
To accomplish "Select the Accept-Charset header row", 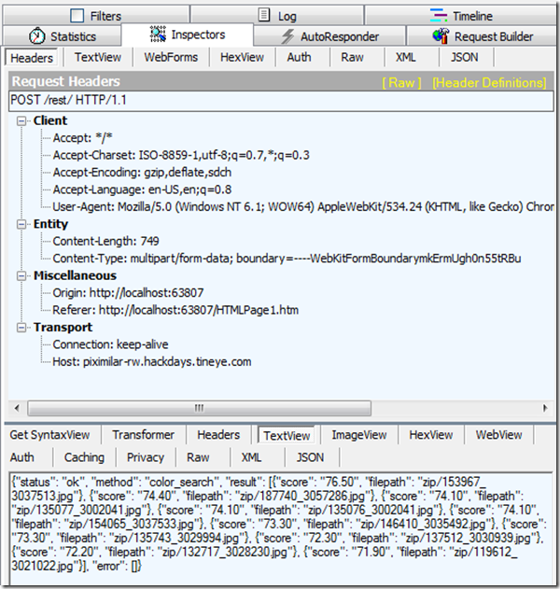I will pos(181,155).
